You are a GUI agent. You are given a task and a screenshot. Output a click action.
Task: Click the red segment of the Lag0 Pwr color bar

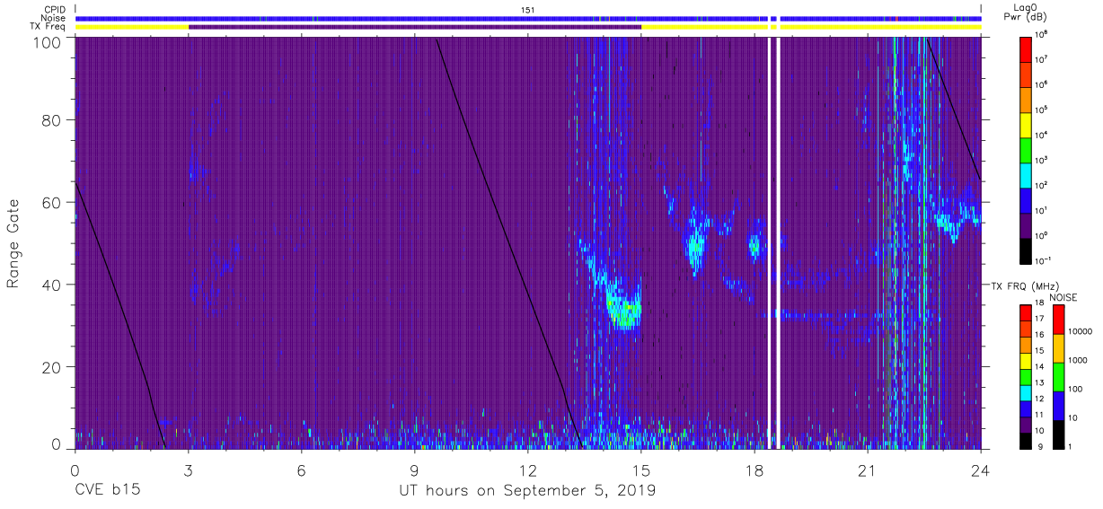point(1026,48)
